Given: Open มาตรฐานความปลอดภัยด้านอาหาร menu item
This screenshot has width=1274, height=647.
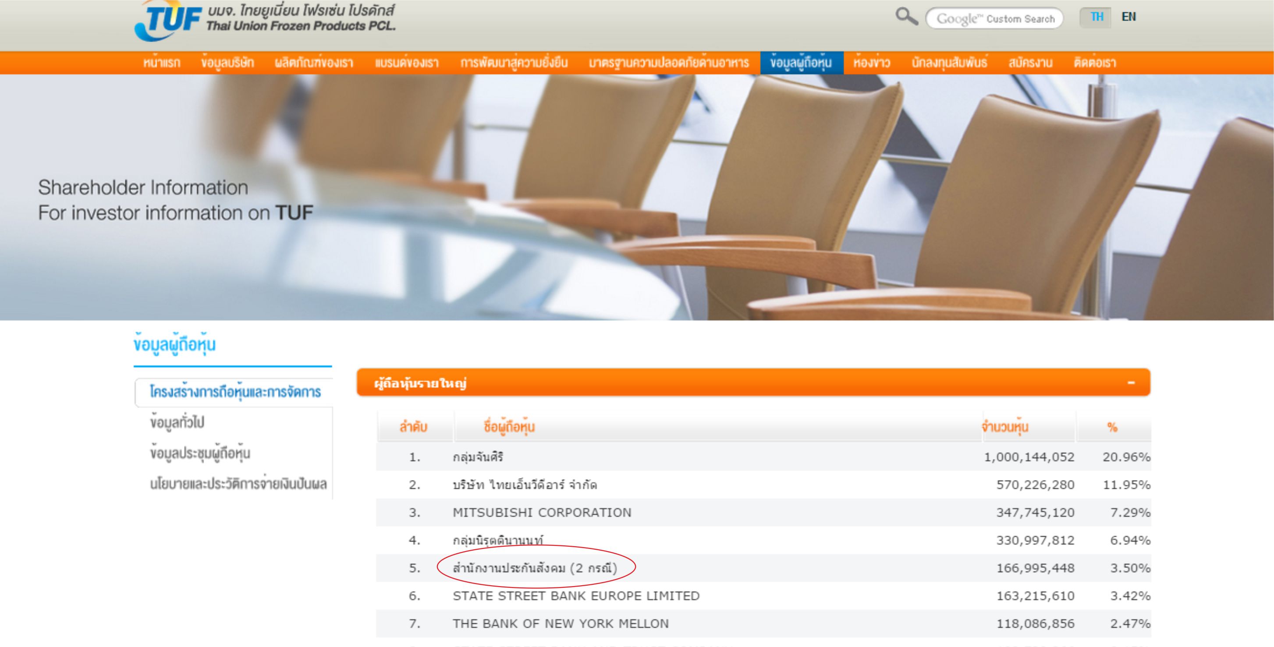Looking at the screenshot, I should pyautogui.click(x=669, y=63).
